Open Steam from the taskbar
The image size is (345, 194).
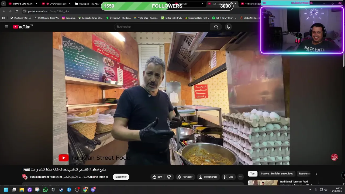(x=61, y=190)
